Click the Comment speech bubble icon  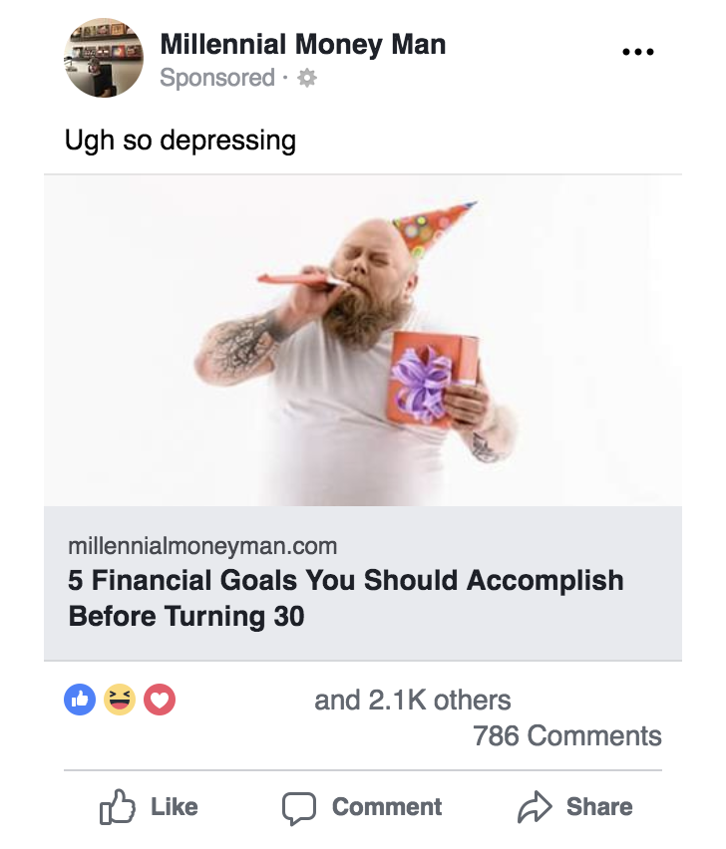(298, 808)
